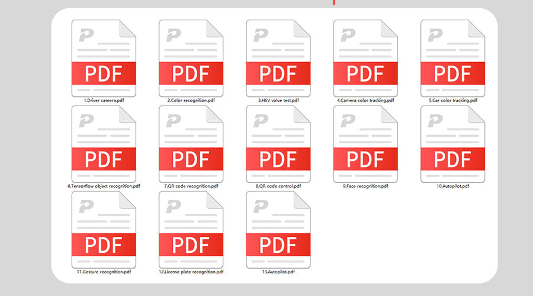Open the 8.QR code control.pdf icon

[x=278, y=144]
